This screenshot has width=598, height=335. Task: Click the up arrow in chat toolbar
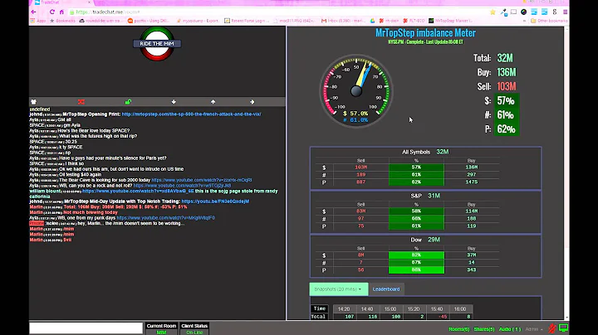click(213, 102)
